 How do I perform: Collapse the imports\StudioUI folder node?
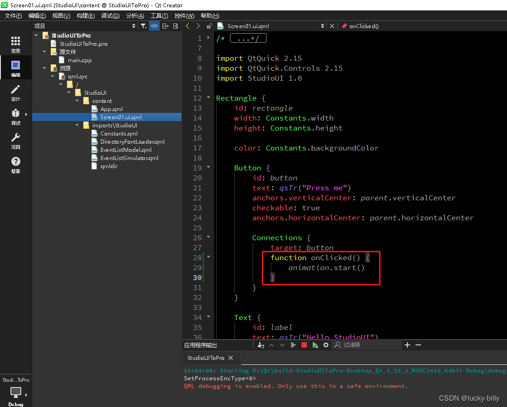pyautogui.click(x=77, y=125)
